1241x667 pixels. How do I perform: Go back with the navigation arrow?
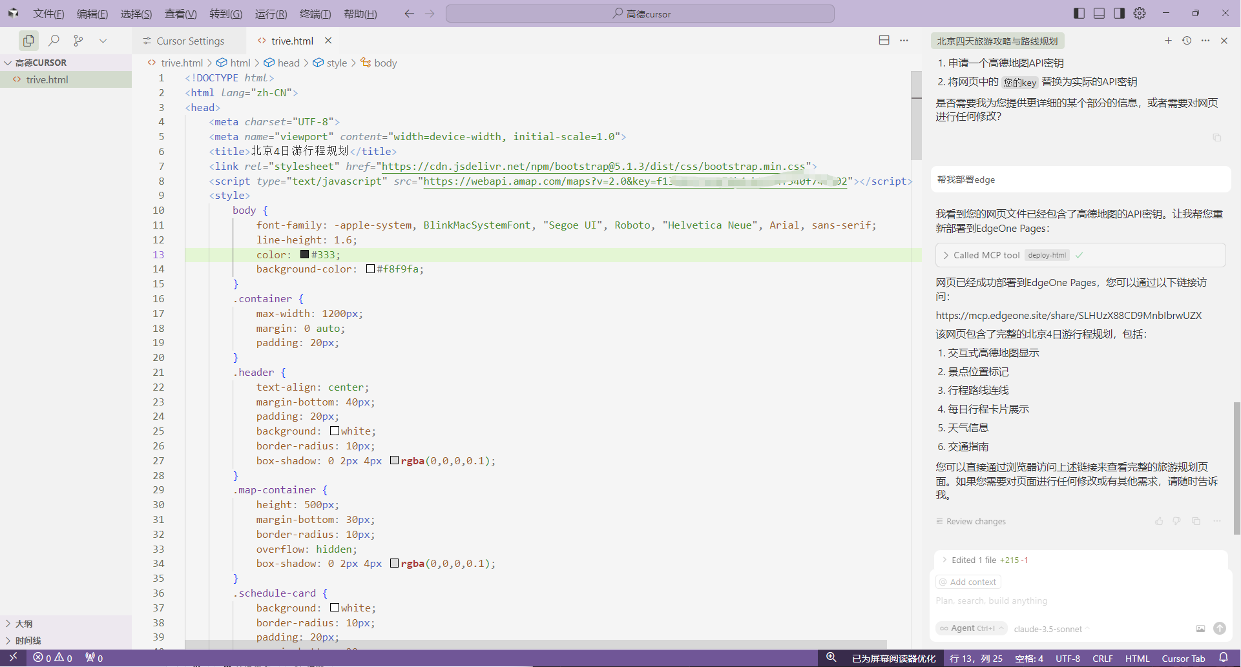[409, 14]
